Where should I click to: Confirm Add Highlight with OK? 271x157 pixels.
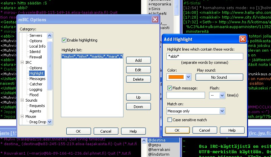[177, 130]
